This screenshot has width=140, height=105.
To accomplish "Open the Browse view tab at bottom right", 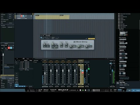I will (x=138, y=90).
